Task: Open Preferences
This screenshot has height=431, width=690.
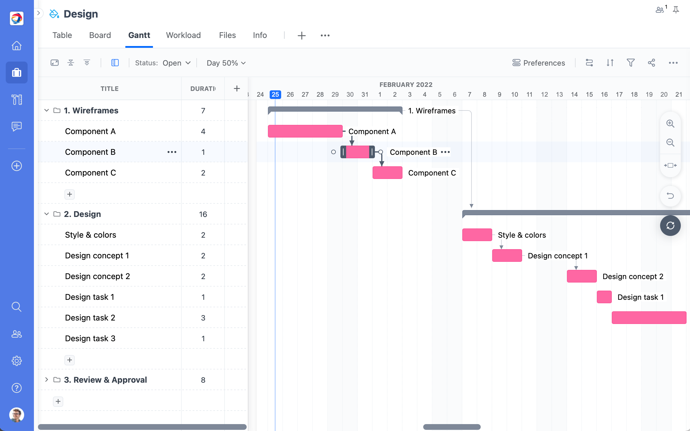Action: point(538,63)
